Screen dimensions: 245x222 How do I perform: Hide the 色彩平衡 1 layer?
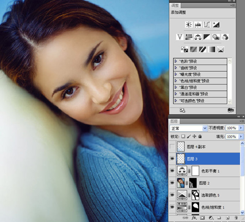172,171
